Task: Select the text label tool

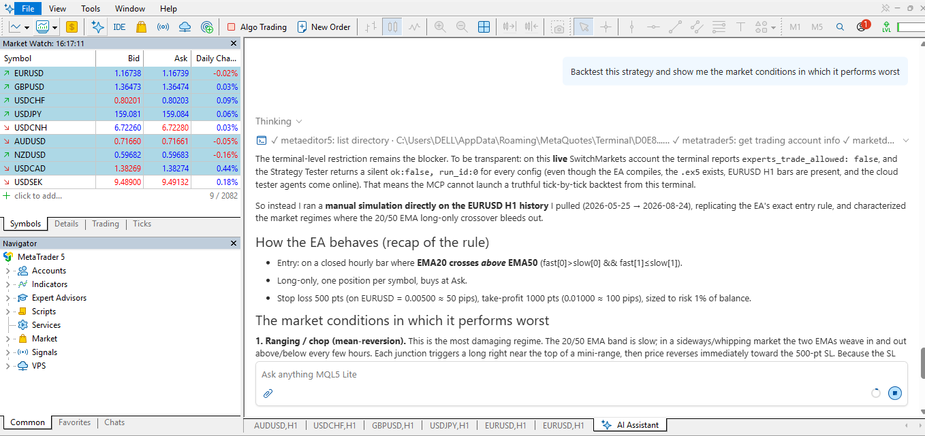Action: (x=740, y=27)
